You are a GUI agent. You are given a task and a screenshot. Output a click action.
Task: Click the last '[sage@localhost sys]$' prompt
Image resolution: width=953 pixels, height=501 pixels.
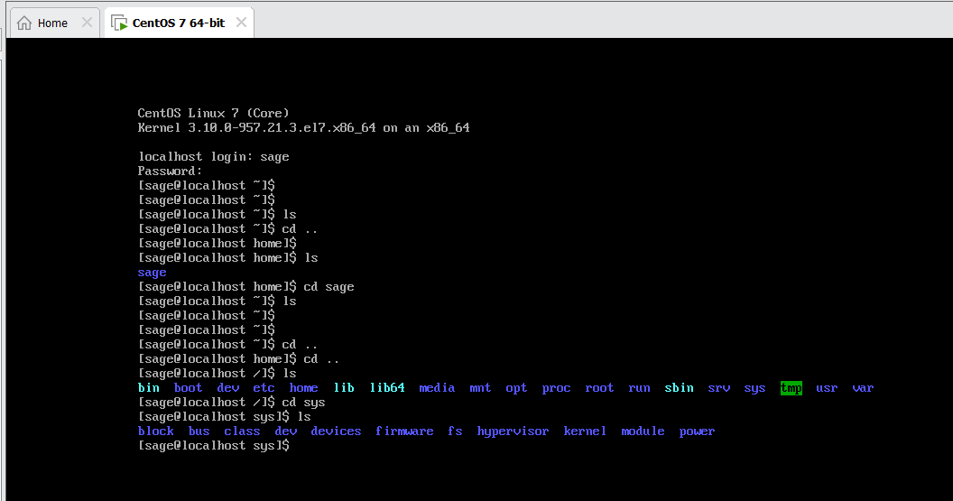[214, 446]
